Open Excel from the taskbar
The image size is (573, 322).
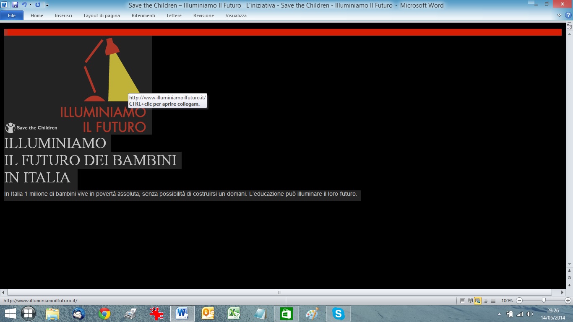pyautogui.click(x=234, y=314)
